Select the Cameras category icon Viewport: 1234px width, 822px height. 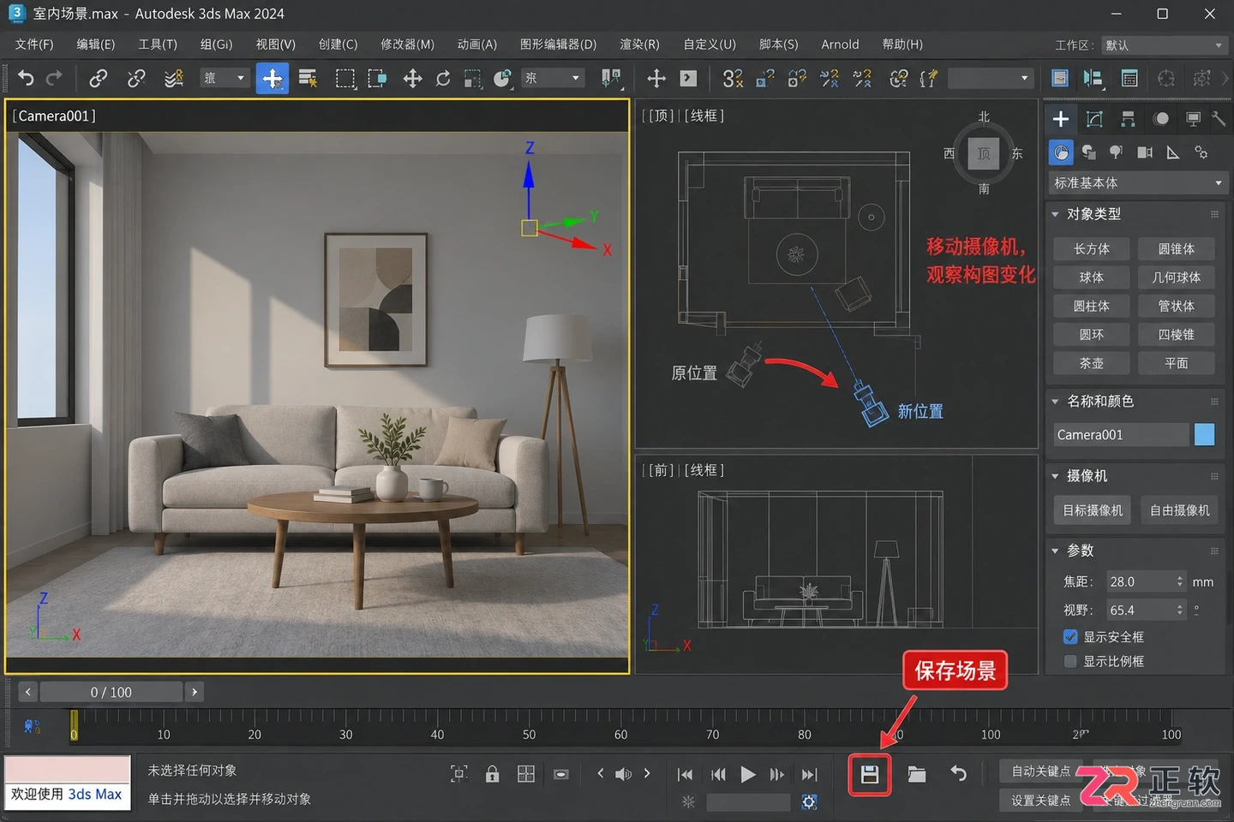[x=1145, y=152]
